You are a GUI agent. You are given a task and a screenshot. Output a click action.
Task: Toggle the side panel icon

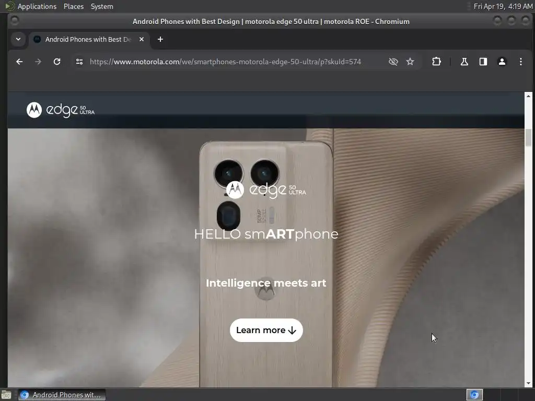click(483, 62)
